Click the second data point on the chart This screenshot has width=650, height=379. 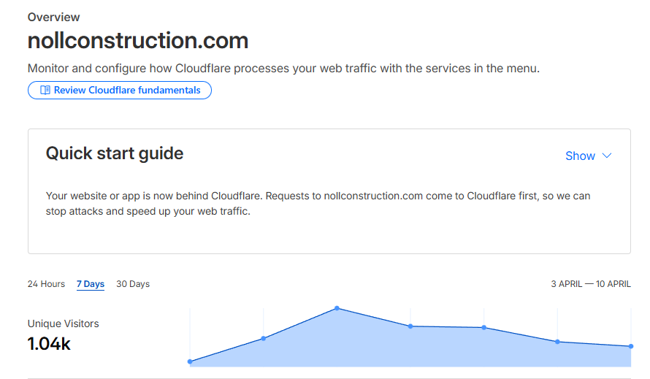tap(263, 338)
